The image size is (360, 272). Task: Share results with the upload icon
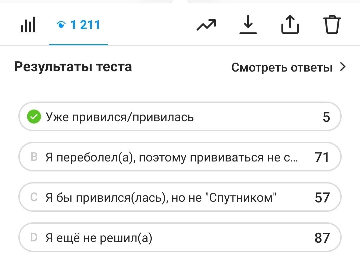(x=290, y=25)
